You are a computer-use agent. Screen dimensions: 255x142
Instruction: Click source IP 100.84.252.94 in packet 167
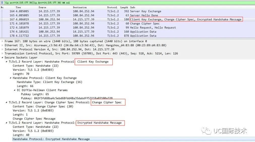pos(49,19)
